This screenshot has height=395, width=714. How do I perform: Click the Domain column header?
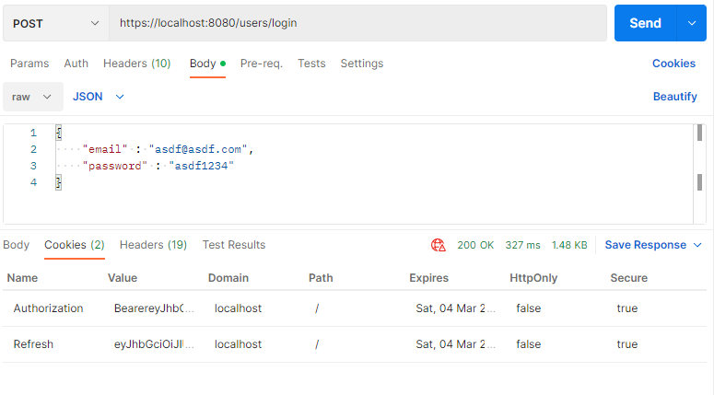click(228, 278)
